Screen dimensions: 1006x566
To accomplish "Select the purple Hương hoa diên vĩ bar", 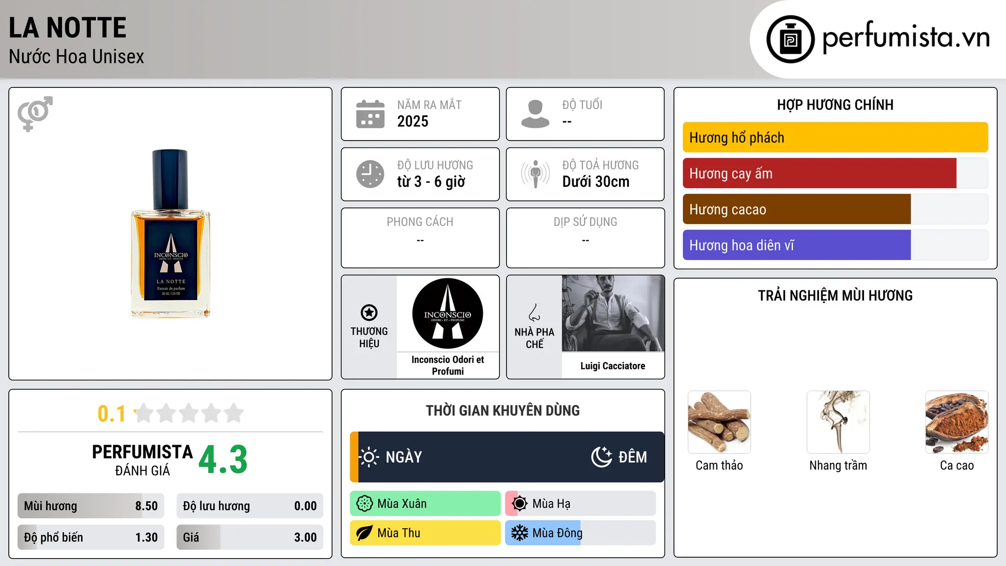I will pos(797,245).
